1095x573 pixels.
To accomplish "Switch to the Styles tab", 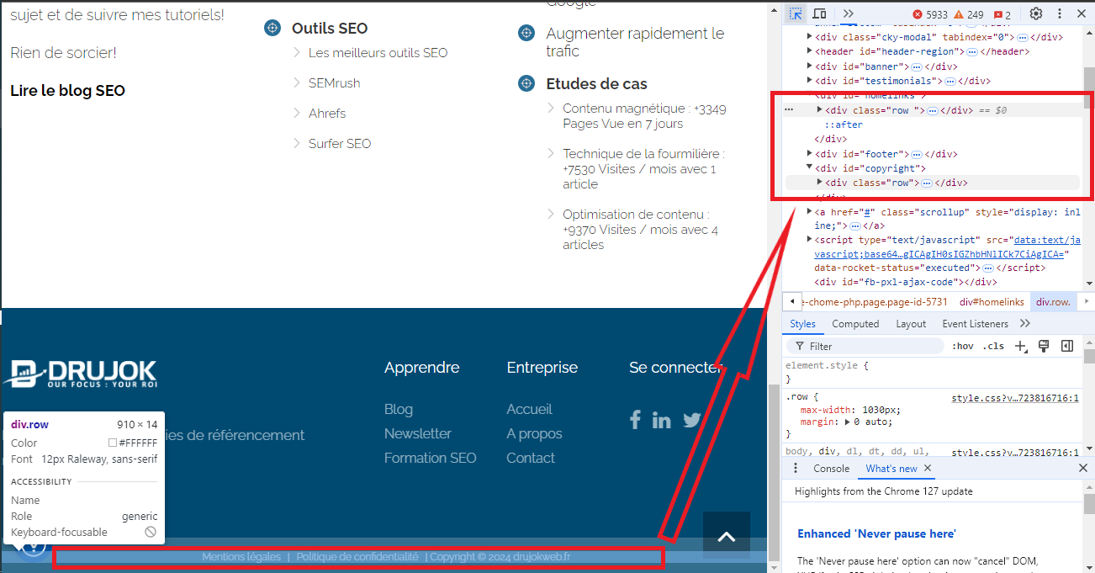I will (x=802, y=324).
